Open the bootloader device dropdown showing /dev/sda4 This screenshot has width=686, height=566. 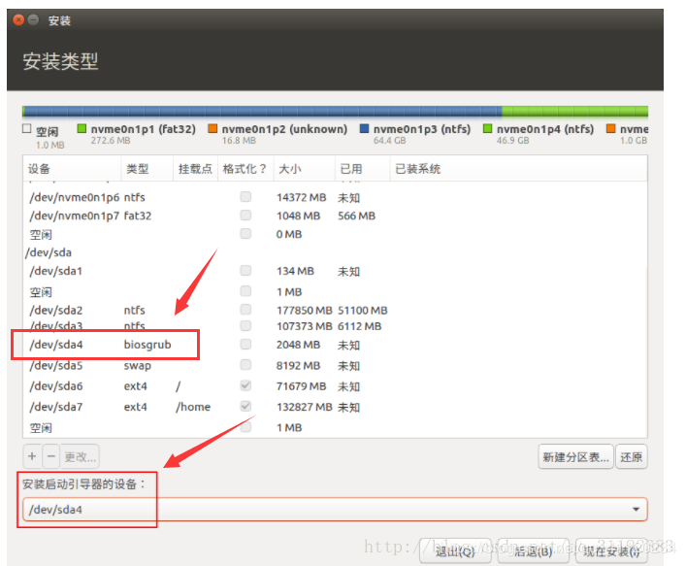[335, 510]
